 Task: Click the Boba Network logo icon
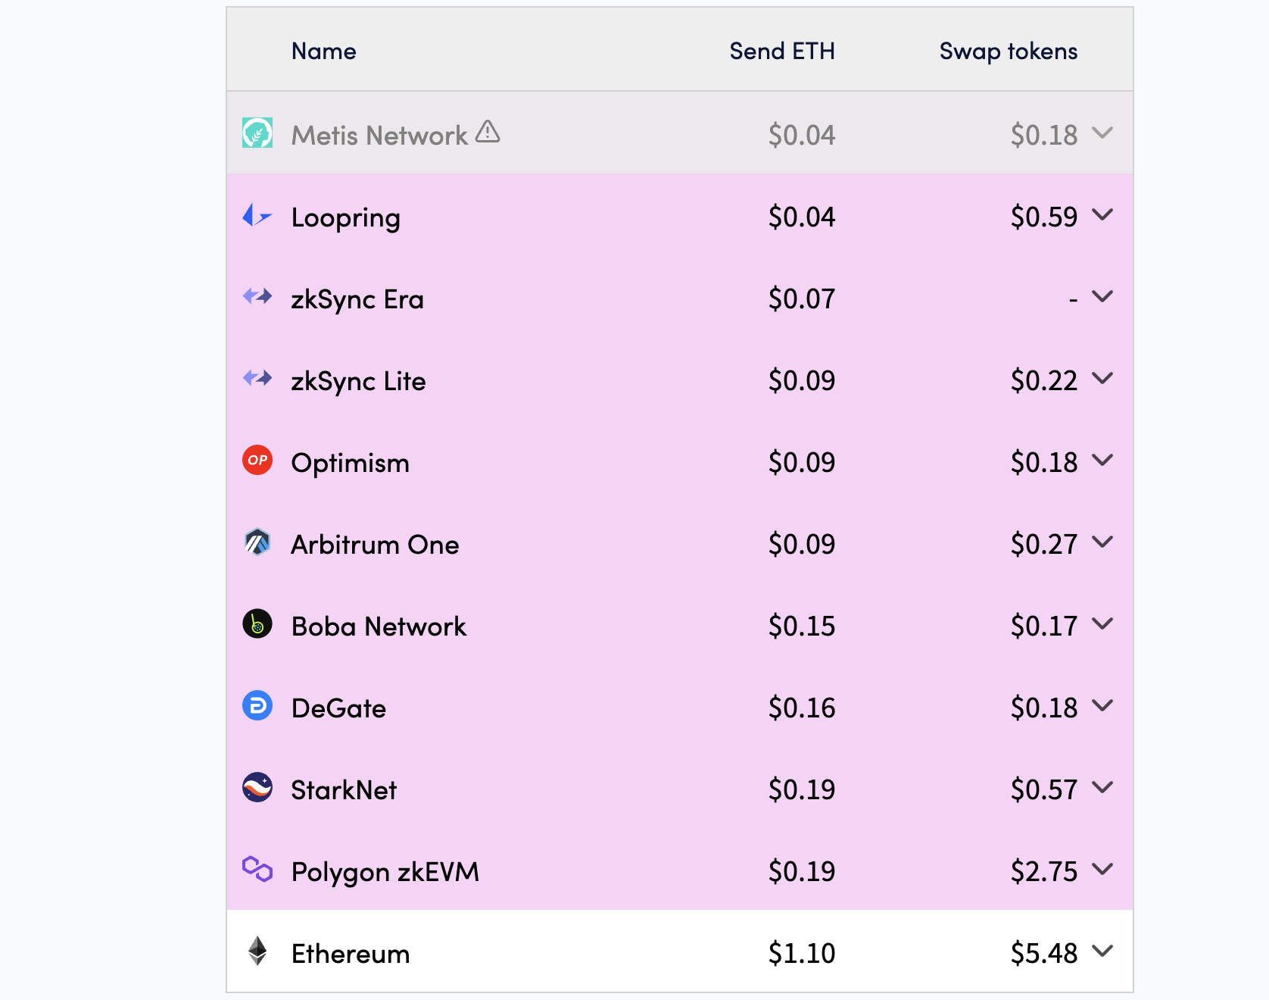point(257,624)
